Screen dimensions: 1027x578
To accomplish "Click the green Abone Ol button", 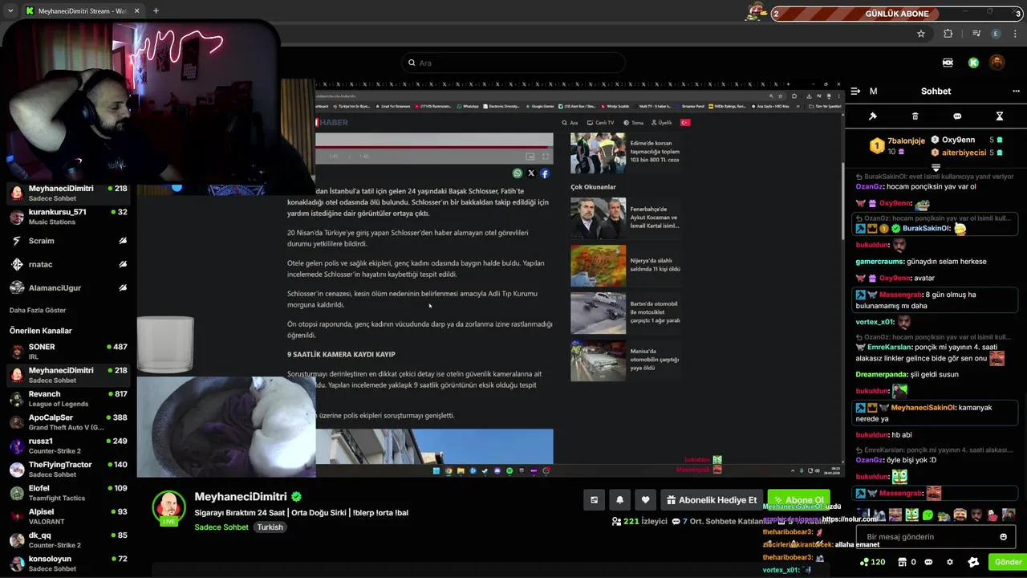I will click(798, 500).
